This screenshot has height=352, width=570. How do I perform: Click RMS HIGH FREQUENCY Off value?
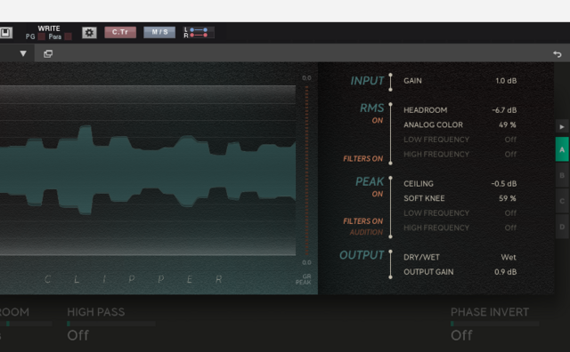510,155
